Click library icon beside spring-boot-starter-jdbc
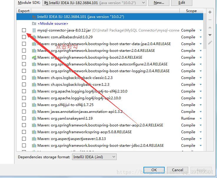The height and width of the screenshot is (178, 217). click(34, 146)
